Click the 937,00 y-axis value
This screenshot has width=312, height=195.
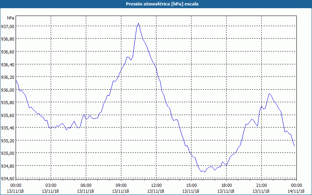7,26
